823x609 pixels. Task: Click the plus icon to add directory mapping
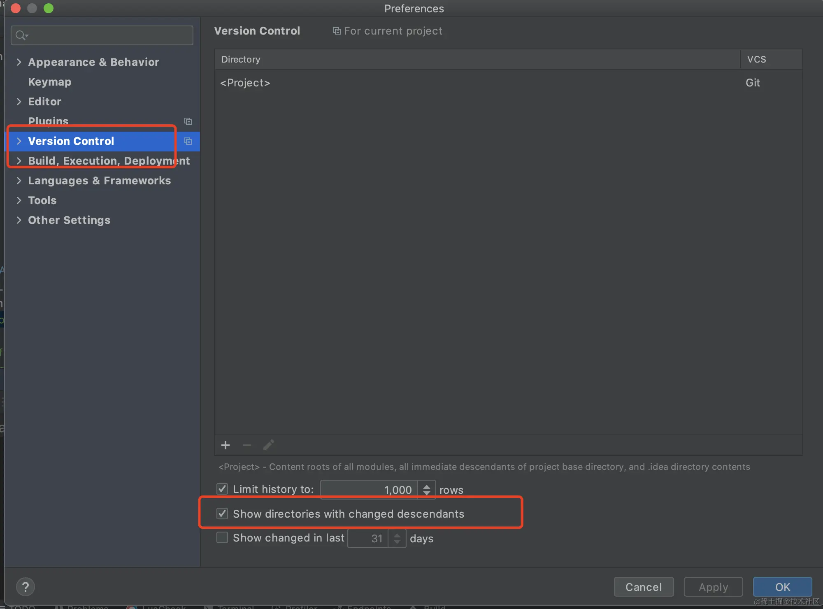[x=226, y=445]
